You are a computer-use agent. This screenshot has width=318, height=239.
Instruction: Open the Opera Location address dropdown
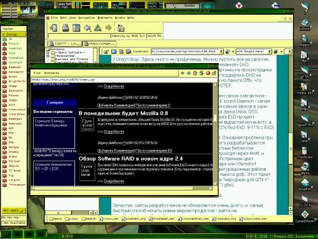221,52
